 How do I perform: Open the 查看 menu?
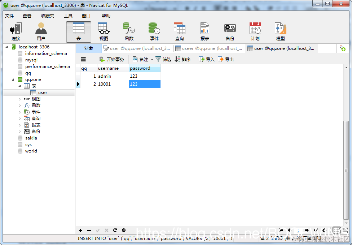pos(27,16)
